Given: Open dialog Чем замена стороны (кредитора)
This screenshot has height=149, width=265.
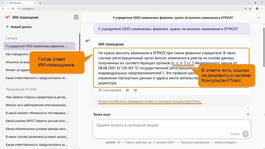Looking at the screenshot, I should coord(36,97).
